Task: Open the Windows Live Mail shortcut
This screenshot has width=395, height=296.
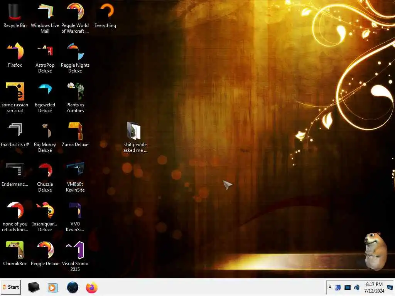Action: tap(45, 18)
